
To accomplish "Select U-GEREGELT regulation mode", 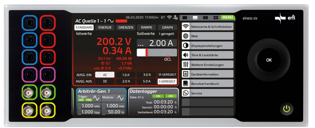I will [x=167, y=75].
